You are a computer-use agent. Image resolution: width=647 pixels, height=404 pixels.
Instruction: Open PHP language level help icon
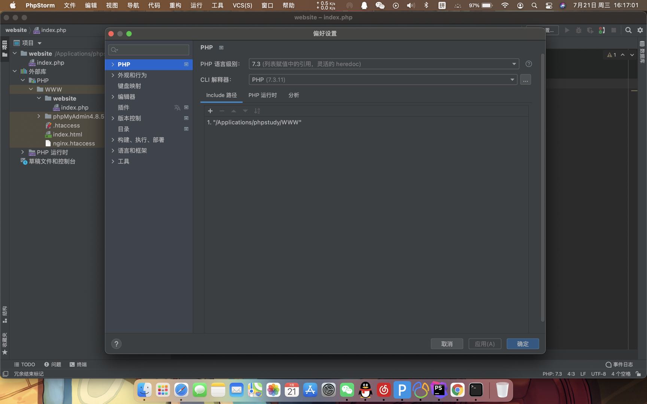click(x=529, y=64)
